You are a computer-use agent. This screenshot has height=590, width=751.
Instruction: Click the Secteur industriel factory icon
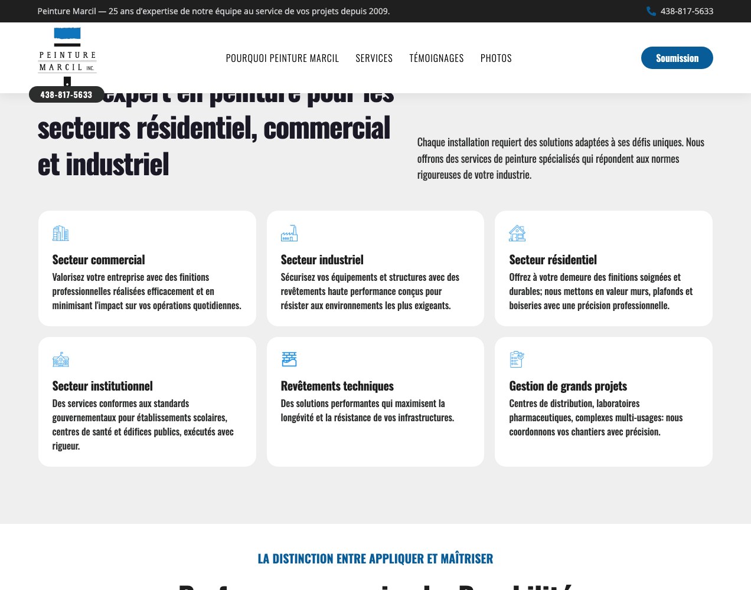click(x=289, y=233)
